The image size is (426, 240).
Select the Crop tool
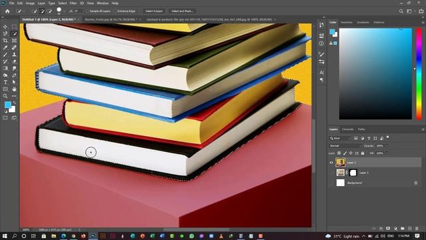click(5, 41)
